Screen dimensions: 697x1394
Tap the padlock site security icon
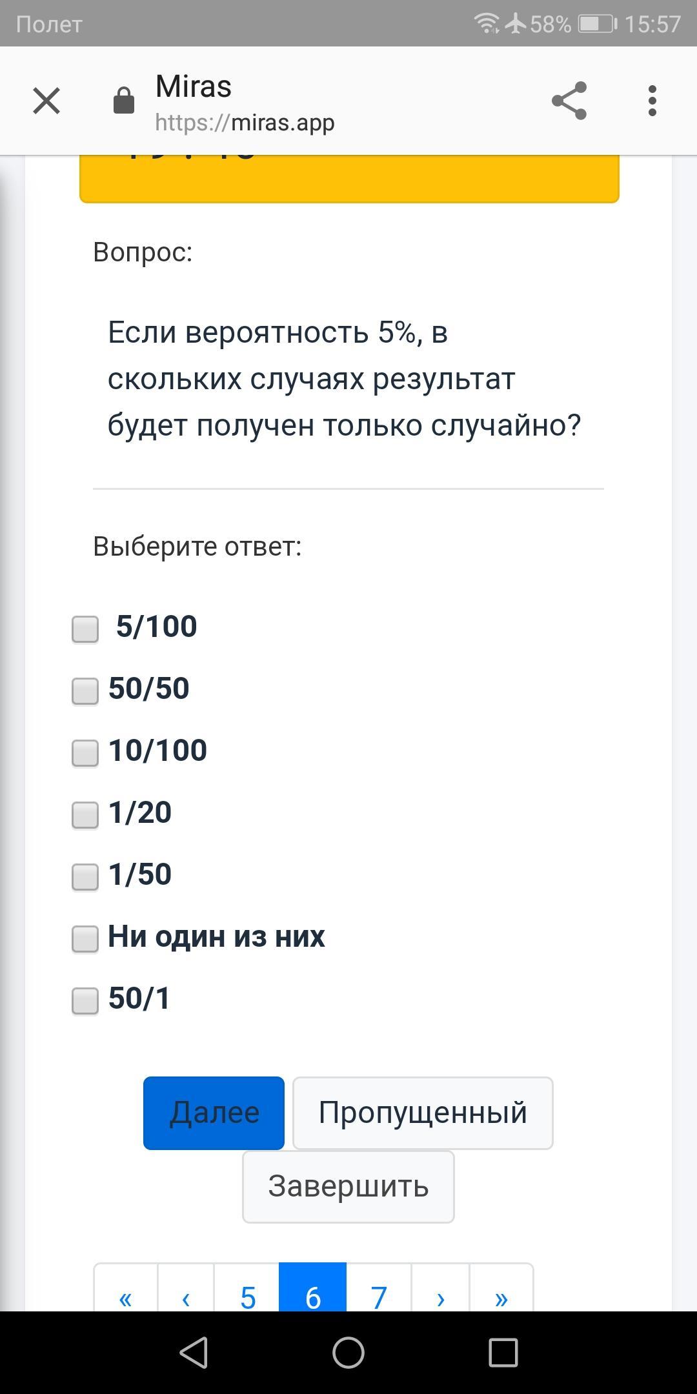coord(124,101)
